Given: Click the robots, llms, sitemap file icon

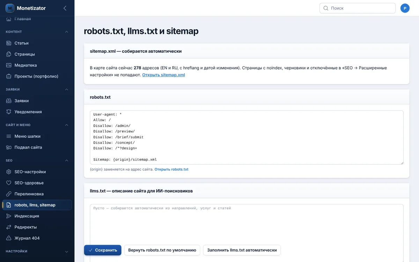Looking at the screenshot, I should (9, 205).
